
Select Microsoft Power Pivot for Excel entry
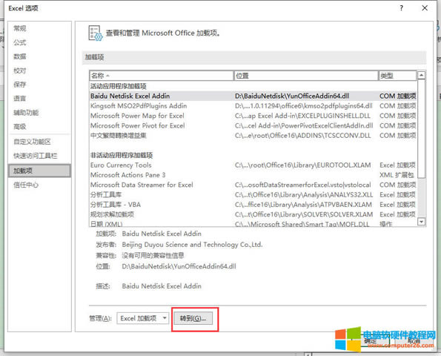coord(253,125)
